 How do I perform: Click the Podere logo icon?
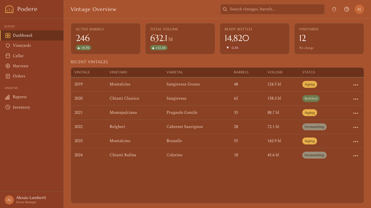[9, 9]
